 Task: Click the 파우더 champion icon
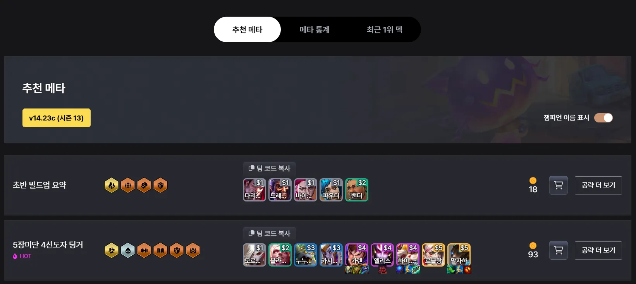coord(331,190)
